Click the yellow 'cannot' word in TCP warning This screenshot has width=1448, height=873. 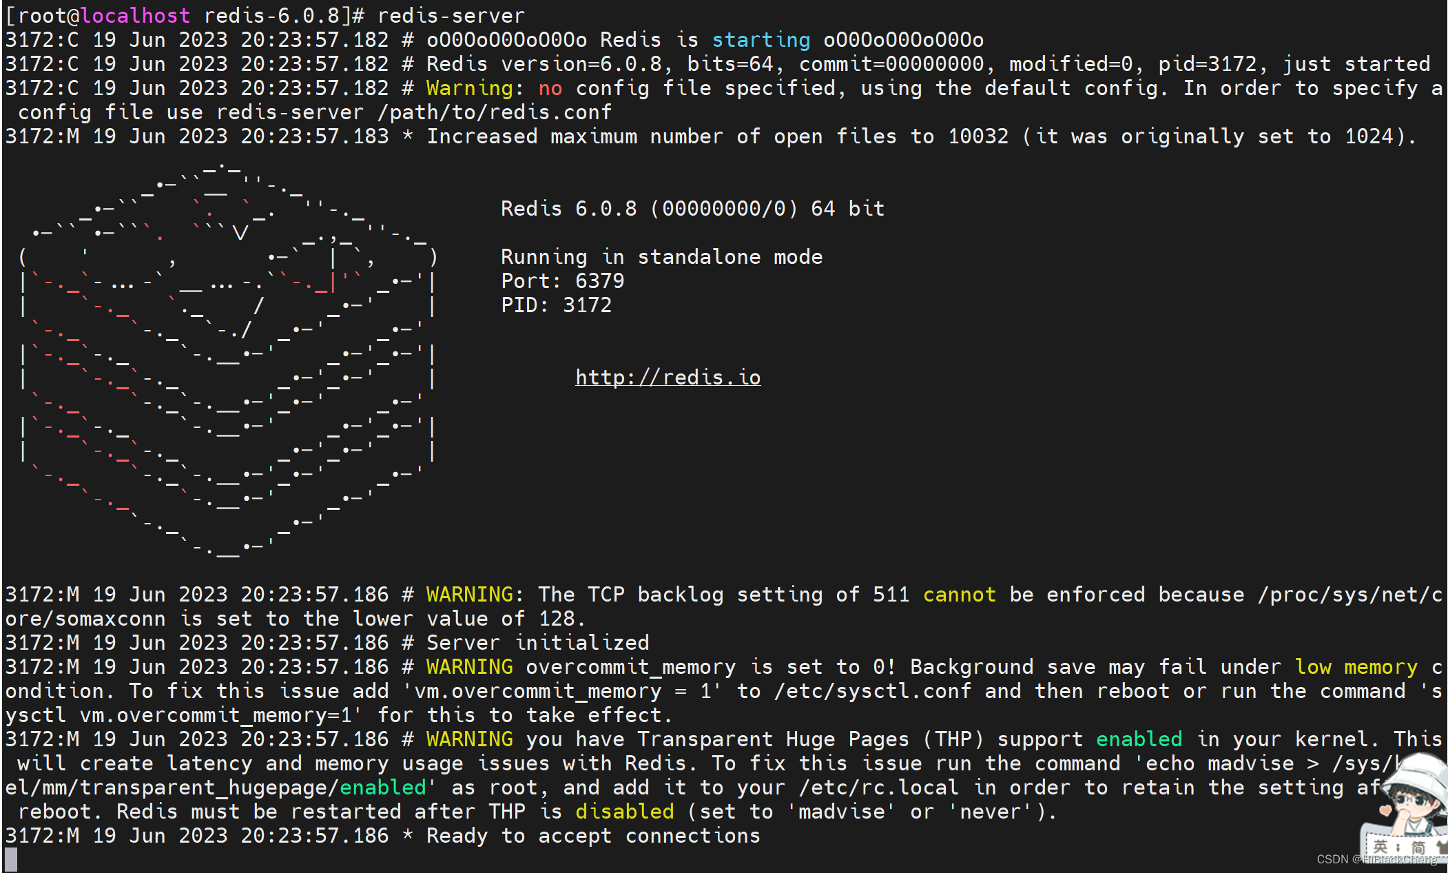click(959, 595)
